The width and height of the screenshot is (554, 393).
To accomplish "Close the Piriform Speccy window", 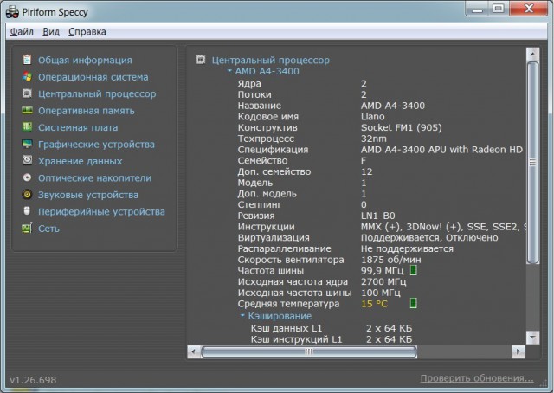I will tap(529, 10).
